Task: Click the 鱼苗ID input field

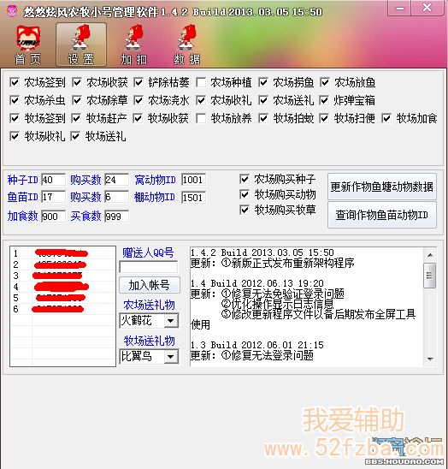Action: 54,197
